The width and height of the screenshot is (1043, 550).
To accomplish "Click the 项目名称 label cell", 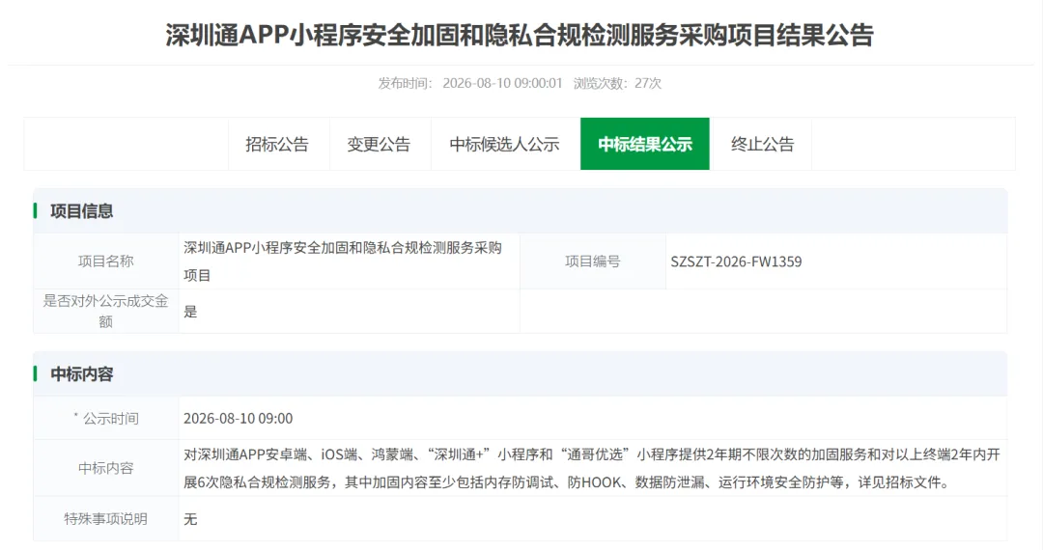I will pos(106,261).
